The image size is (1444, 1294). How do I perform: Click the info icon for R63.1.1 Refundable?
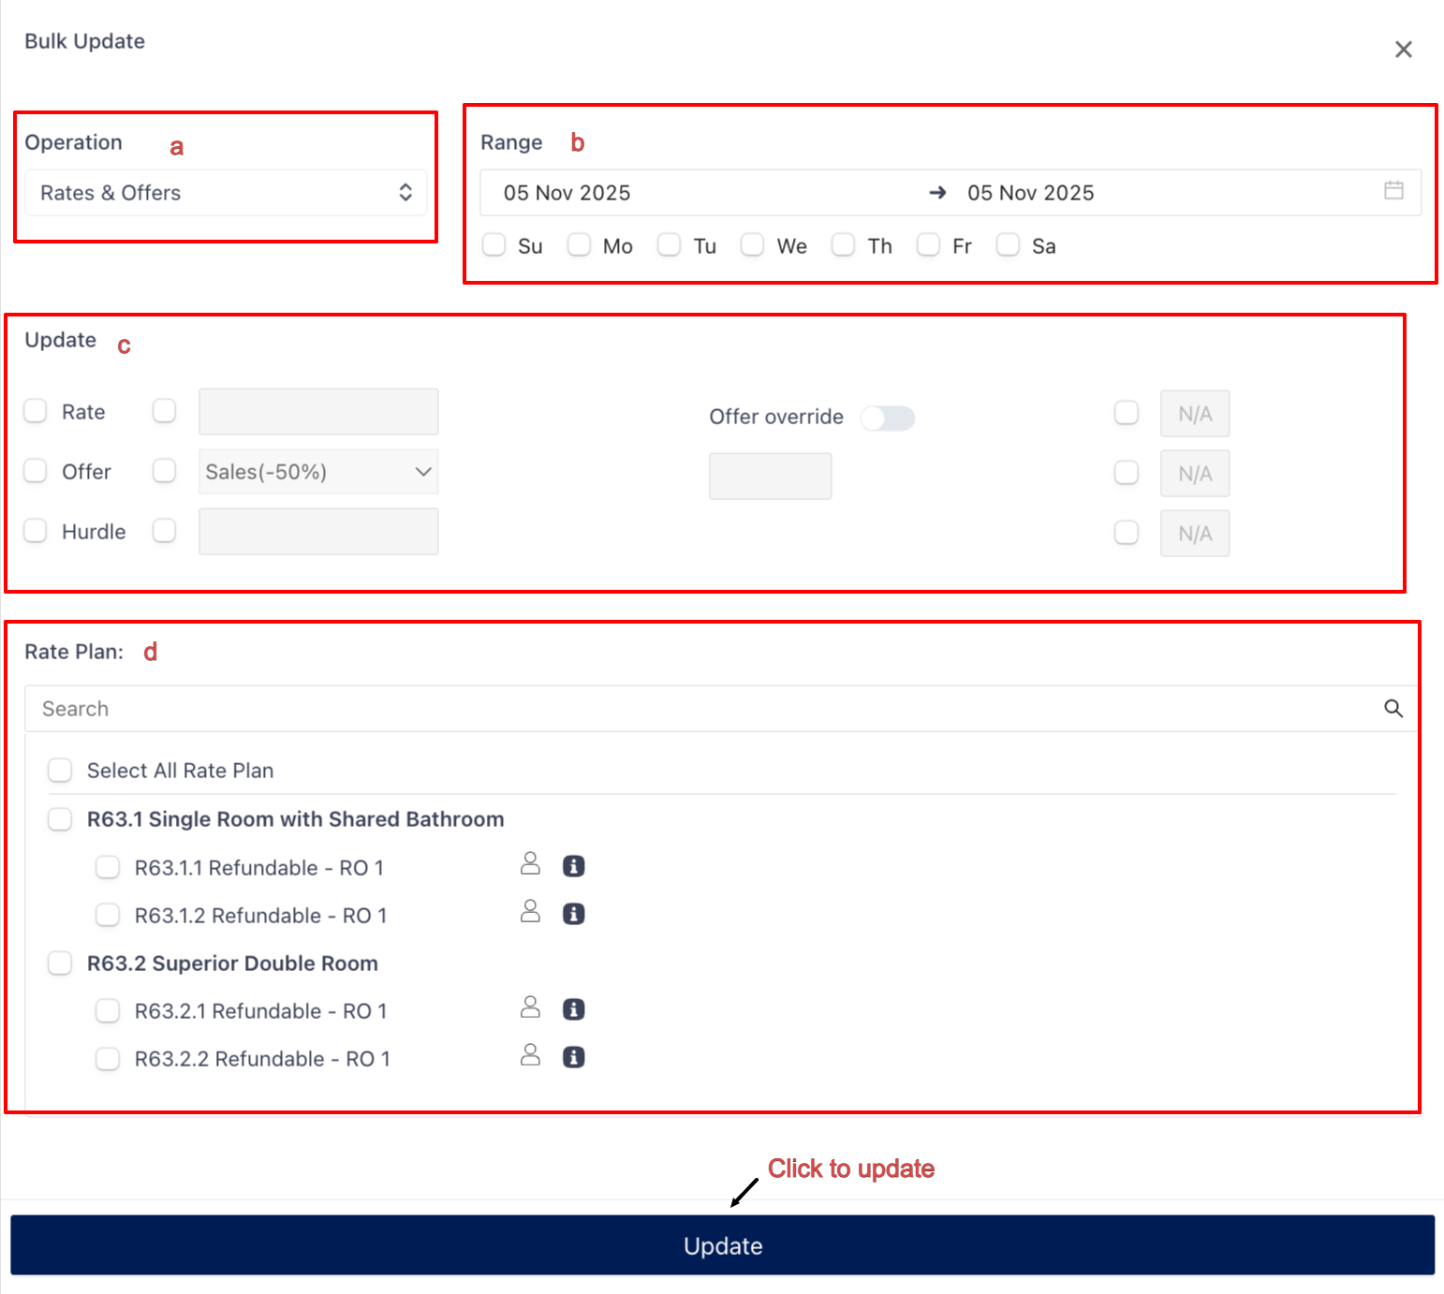pyautogui.click(x=573, y=866)
